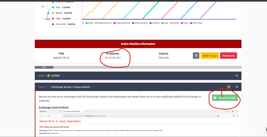267x137 pixels.
Task: Click the IP address 10.10.34.163
Action: [113, 58]
